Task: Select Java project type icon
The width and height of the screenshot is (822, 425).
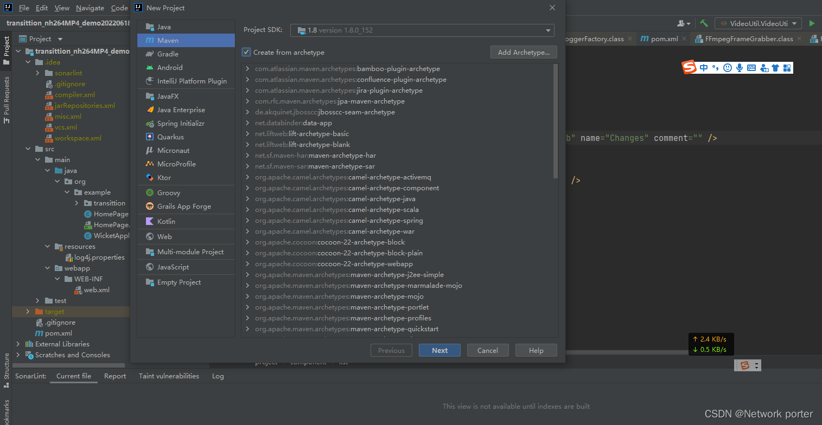Action: (150, 27)
